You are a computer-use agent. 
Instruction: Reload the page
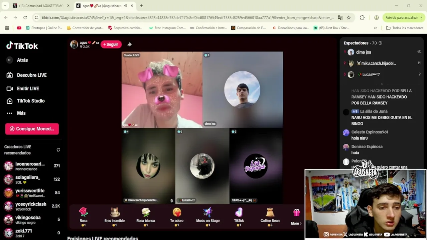tap(25, 17)
